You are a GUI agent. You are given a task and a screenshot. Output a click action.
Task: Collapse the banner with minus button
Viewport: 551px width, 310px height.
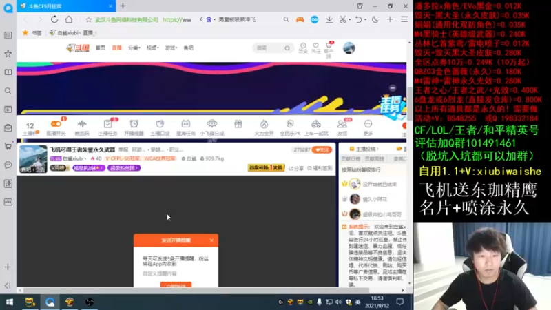point(393,88)
